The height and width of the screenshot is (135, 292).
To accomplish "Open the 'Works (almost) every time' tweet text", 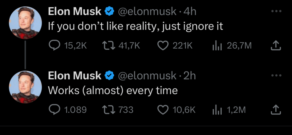I will (113, 90).
